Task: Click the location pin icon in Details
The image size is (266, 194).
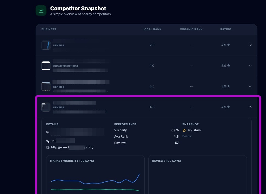Action: (x=47, y=133)
